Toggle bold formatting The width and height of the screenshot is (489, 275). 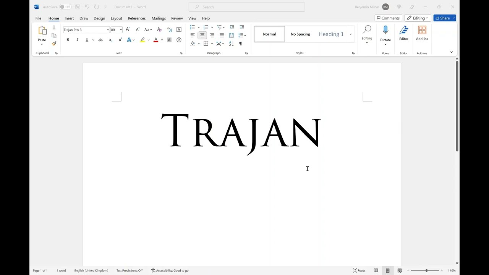pyautogui.click(x=68, y=40)
